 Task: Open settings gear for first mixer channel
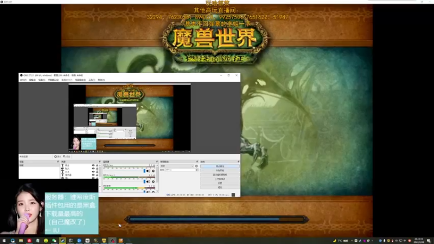coord(153,171)
